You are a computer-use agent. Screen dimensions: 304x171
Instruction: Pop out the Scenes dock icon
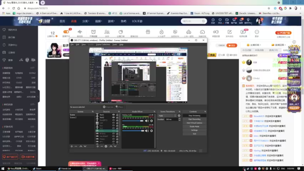[93, 112]
